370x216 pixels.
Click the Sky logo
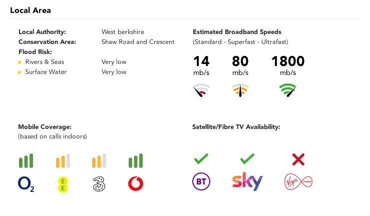(x=247, y=182)
